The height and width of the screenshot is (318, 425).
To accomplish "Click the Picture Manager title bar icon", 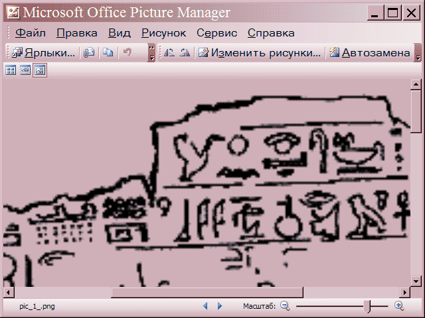I will pyautogui.click(x=13, y=13).
